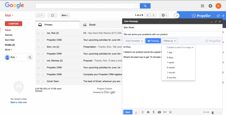Refresh the Propeller panel
This screenshot has width=226, height=115.
click(218, 16)
